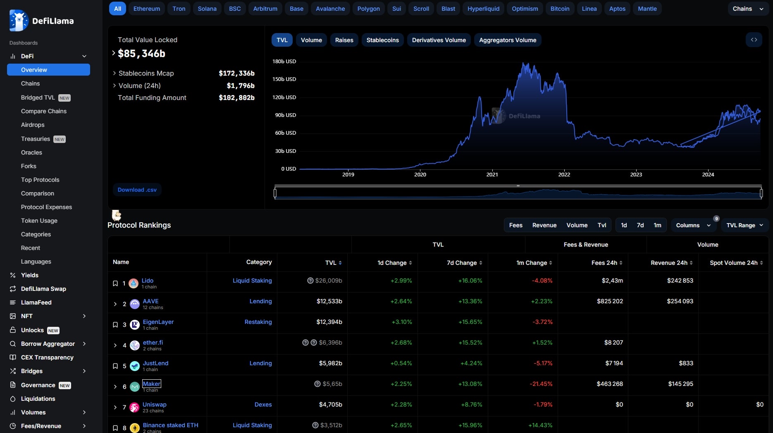
Task: Download the .csv file
Action: click(x=137, y=190)
